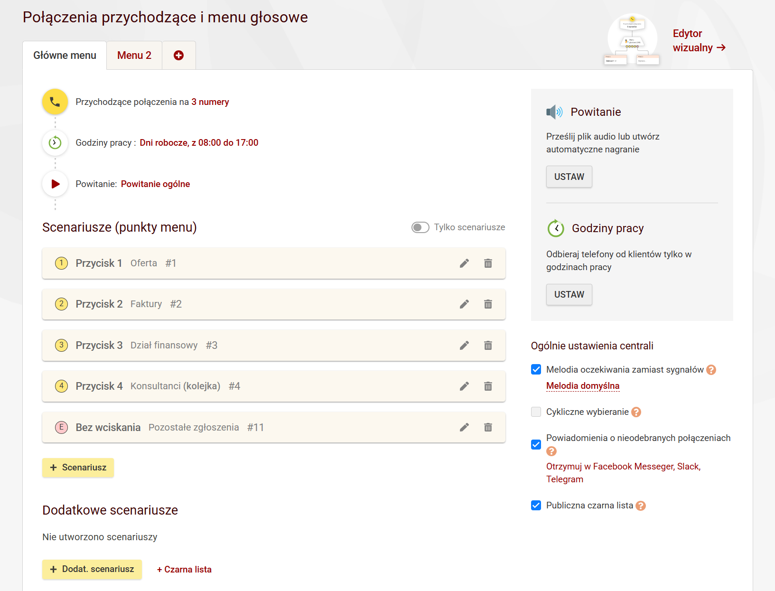Edit the Bez wciskania scenario

point(464,427)
